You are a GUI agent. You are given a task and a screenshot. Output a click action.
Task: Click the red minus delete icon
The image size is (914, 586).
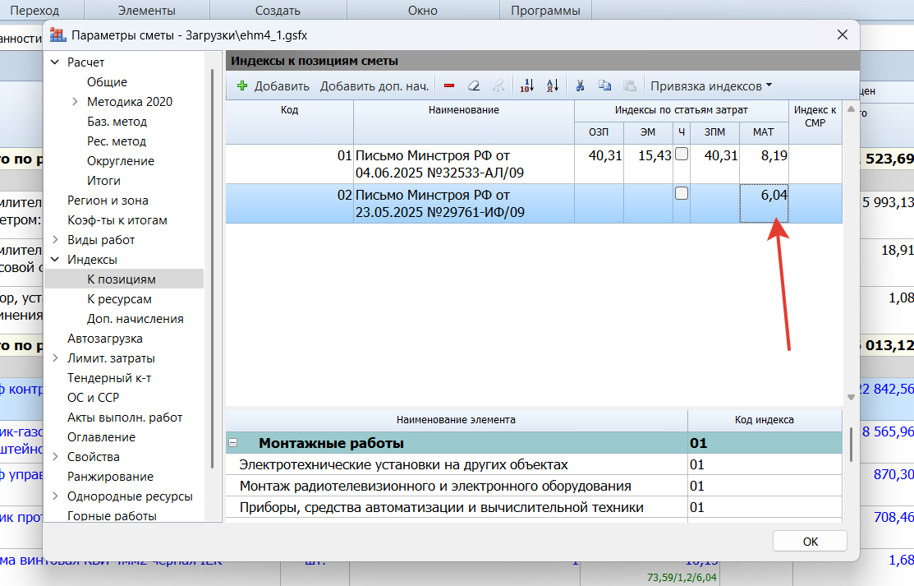coord(449,85)
